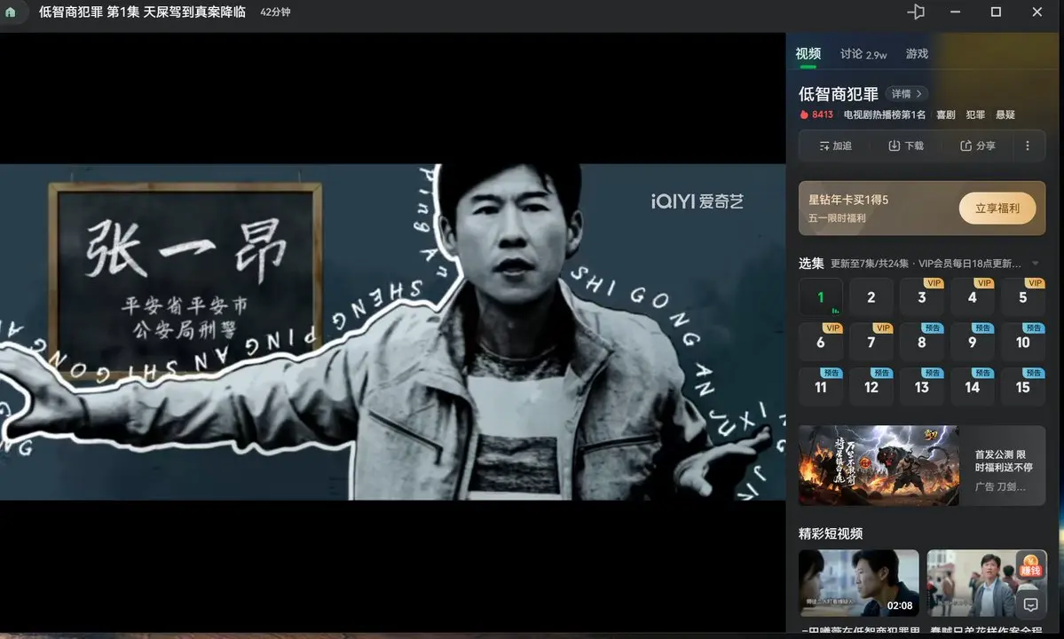Screen dimensions: 1064x639
Task: Open the game ad banner thumbnail
Action: [x=879, y=465]
